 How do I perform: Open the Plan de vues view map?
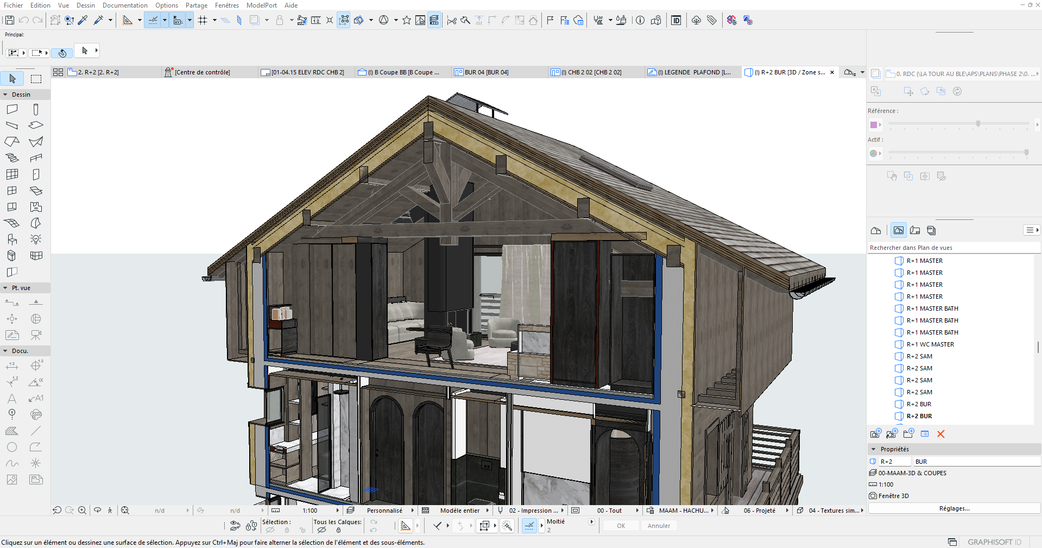point(899,230)
